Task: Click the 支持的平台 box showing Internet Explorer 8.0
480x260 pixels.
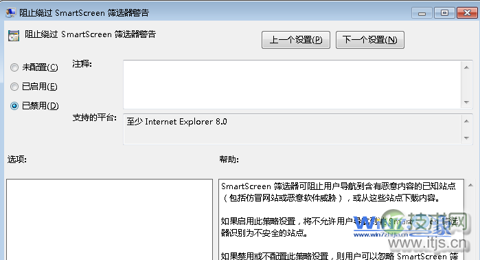Action: click(293, 129)
